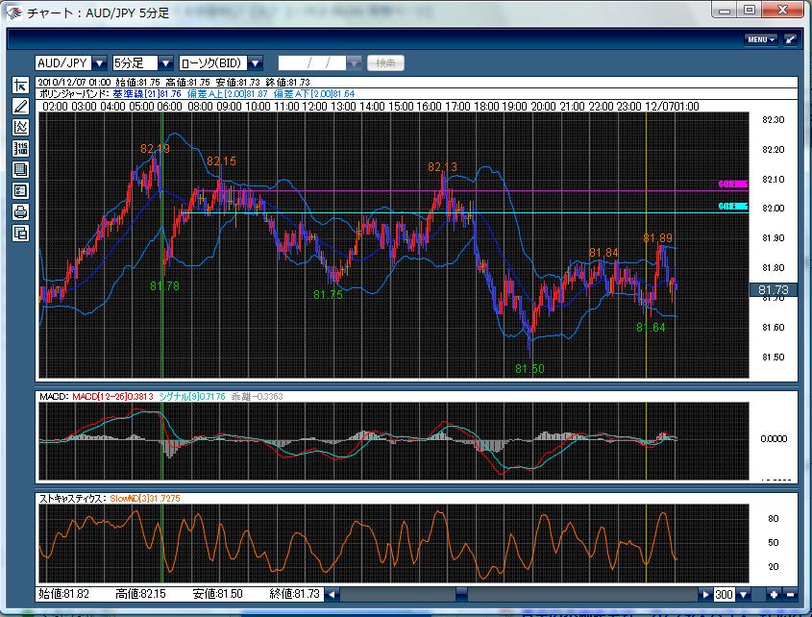Open the 5分足 timeframe dropdown
812x617 pixels.
click(165, 63)
